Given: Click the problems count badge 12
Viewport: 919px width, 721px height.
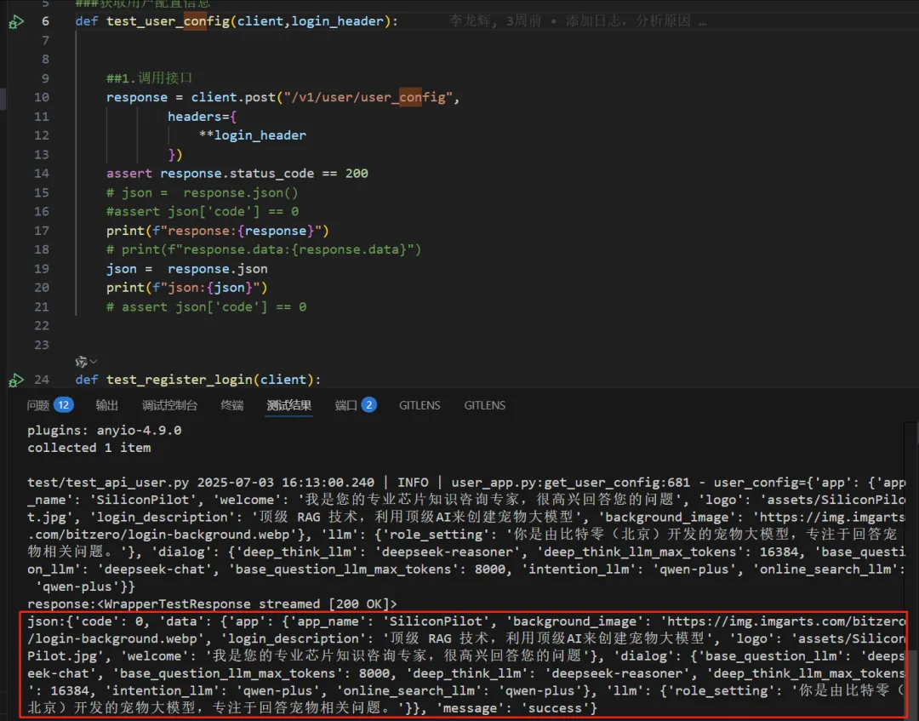Looking at the screenshot, I should [x=63, y=404].
